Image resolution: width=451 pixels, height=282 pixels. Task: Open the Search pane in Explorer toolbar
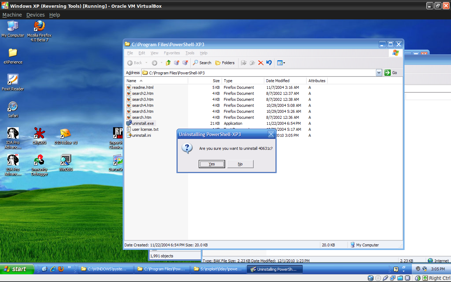(202, 63)
